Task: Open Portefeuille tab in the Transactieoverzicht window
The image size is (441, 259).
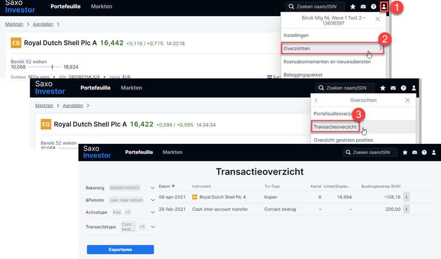Action: pos(139,152)
